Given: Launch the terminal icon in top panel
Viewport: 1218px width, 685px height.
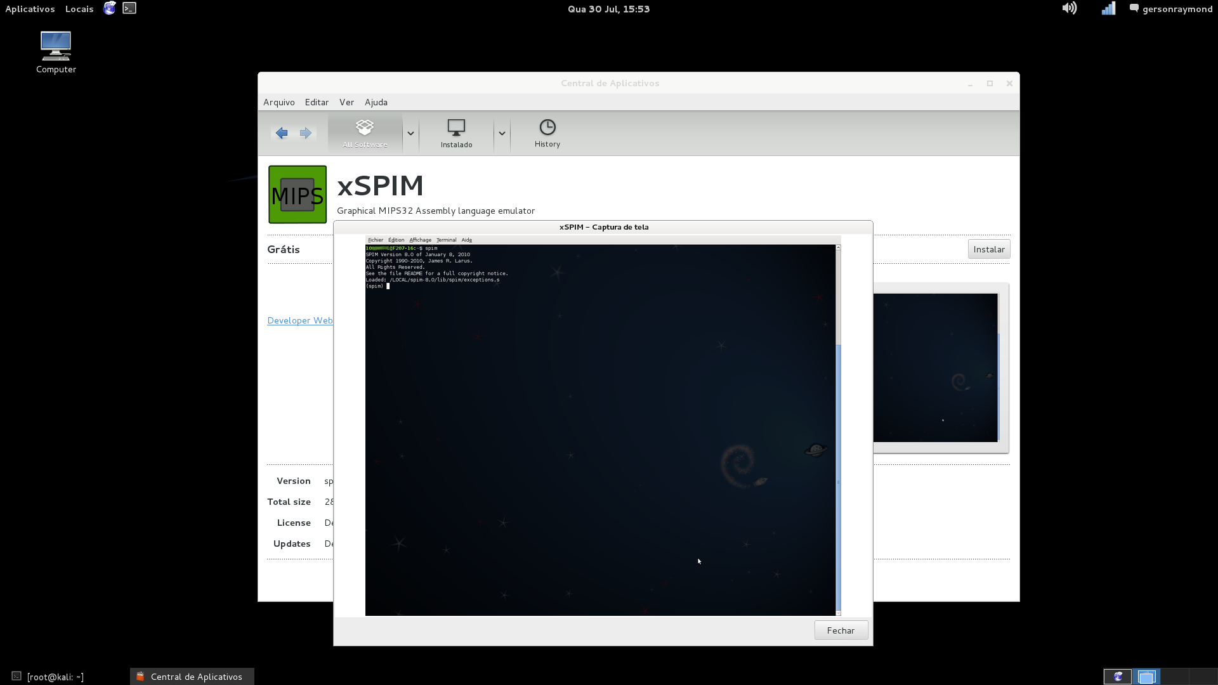Looking at the screenshot, I should [x=129, y=8].
